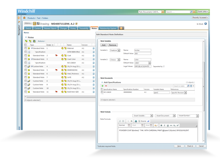Click the help question mark icon
220x166 pixels.
[x=206, y=24]
